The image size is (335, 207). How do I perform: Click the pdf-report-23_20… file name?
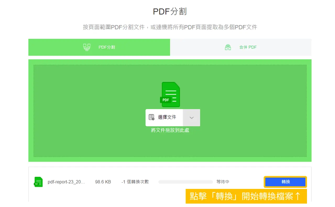coord(66,182)
